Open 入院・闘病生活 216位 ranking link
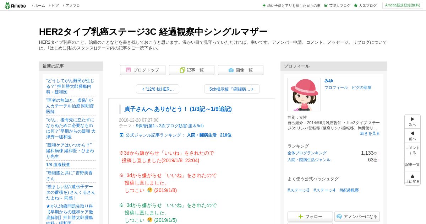The height and width of the screenshot is (224, 426). point(209,135)
